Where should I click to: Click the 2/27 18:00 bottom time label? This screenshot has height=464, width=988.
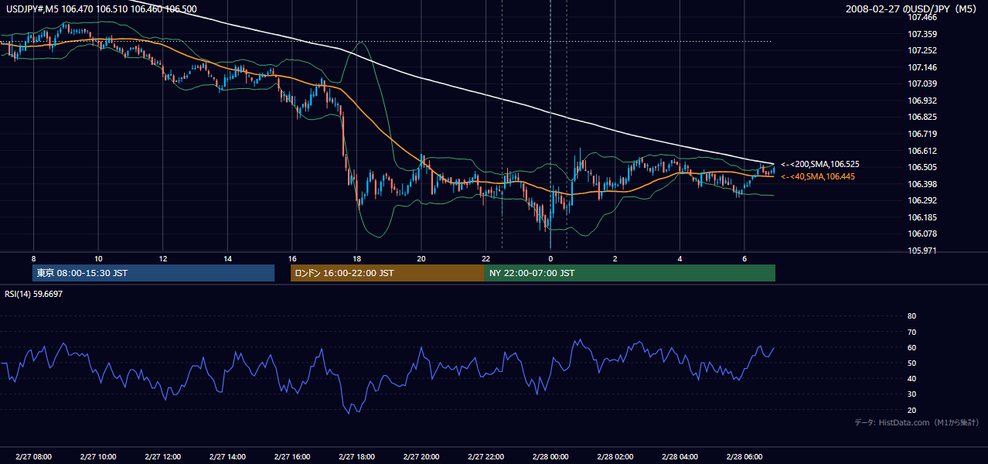(x=356, y=456)
